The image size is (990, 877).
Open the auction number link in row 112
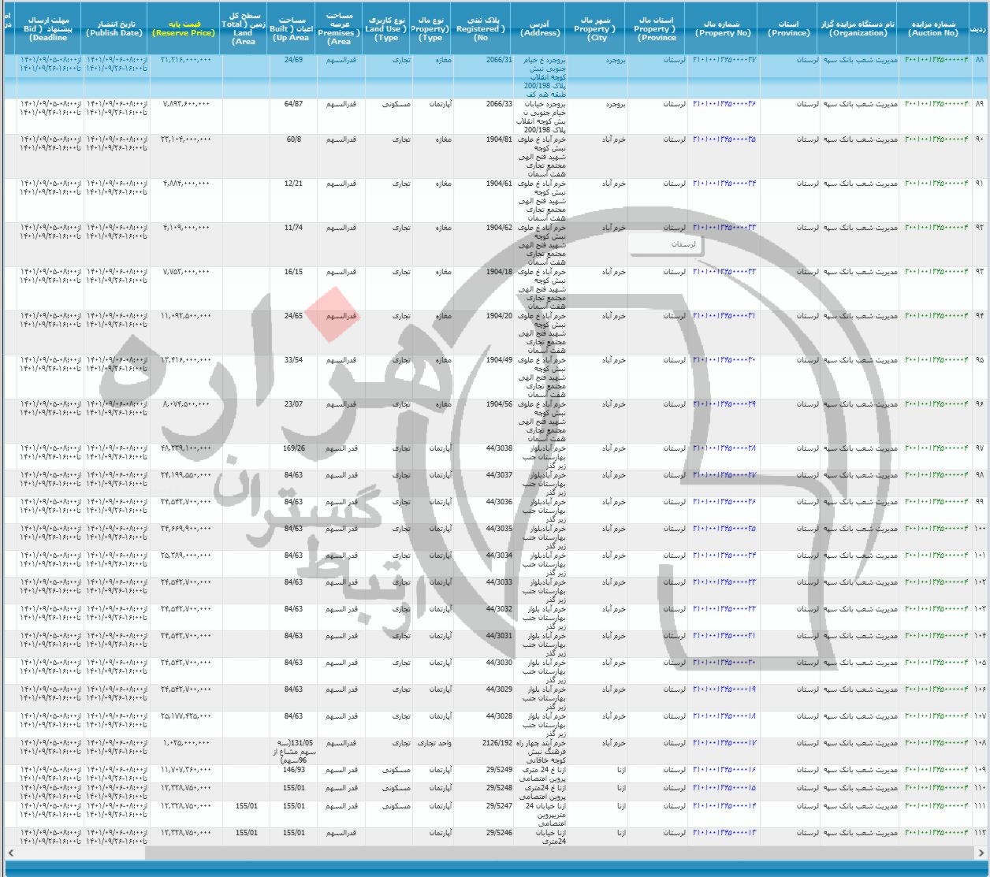click(x=935, y=833)
